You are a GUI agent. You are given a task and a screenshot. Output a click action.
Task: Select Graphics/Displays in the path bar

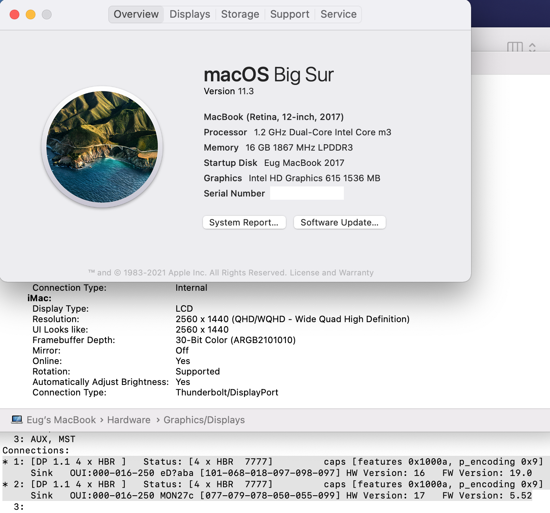pos(204,420)
